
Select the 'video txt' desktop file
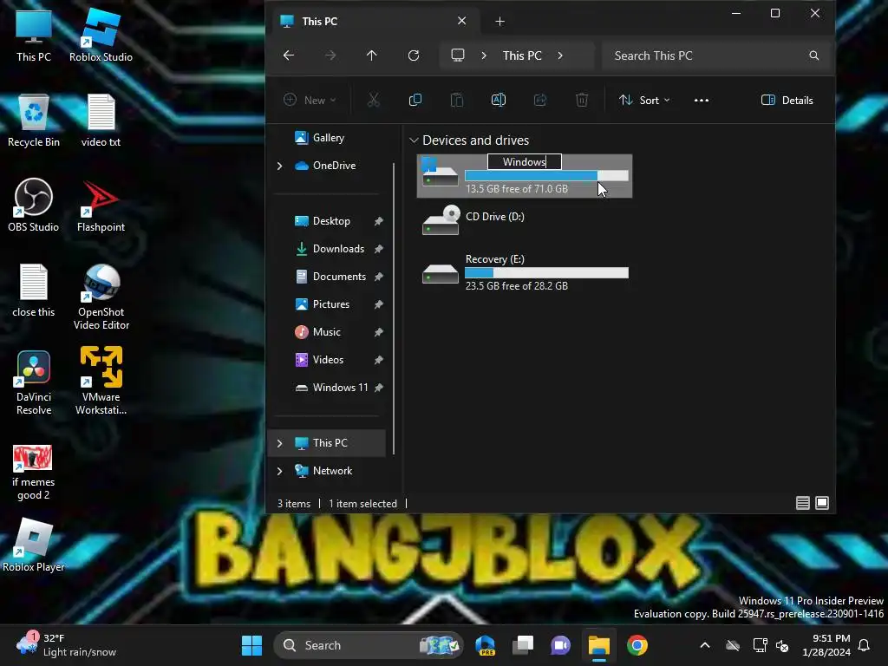[x=101, y=121]
